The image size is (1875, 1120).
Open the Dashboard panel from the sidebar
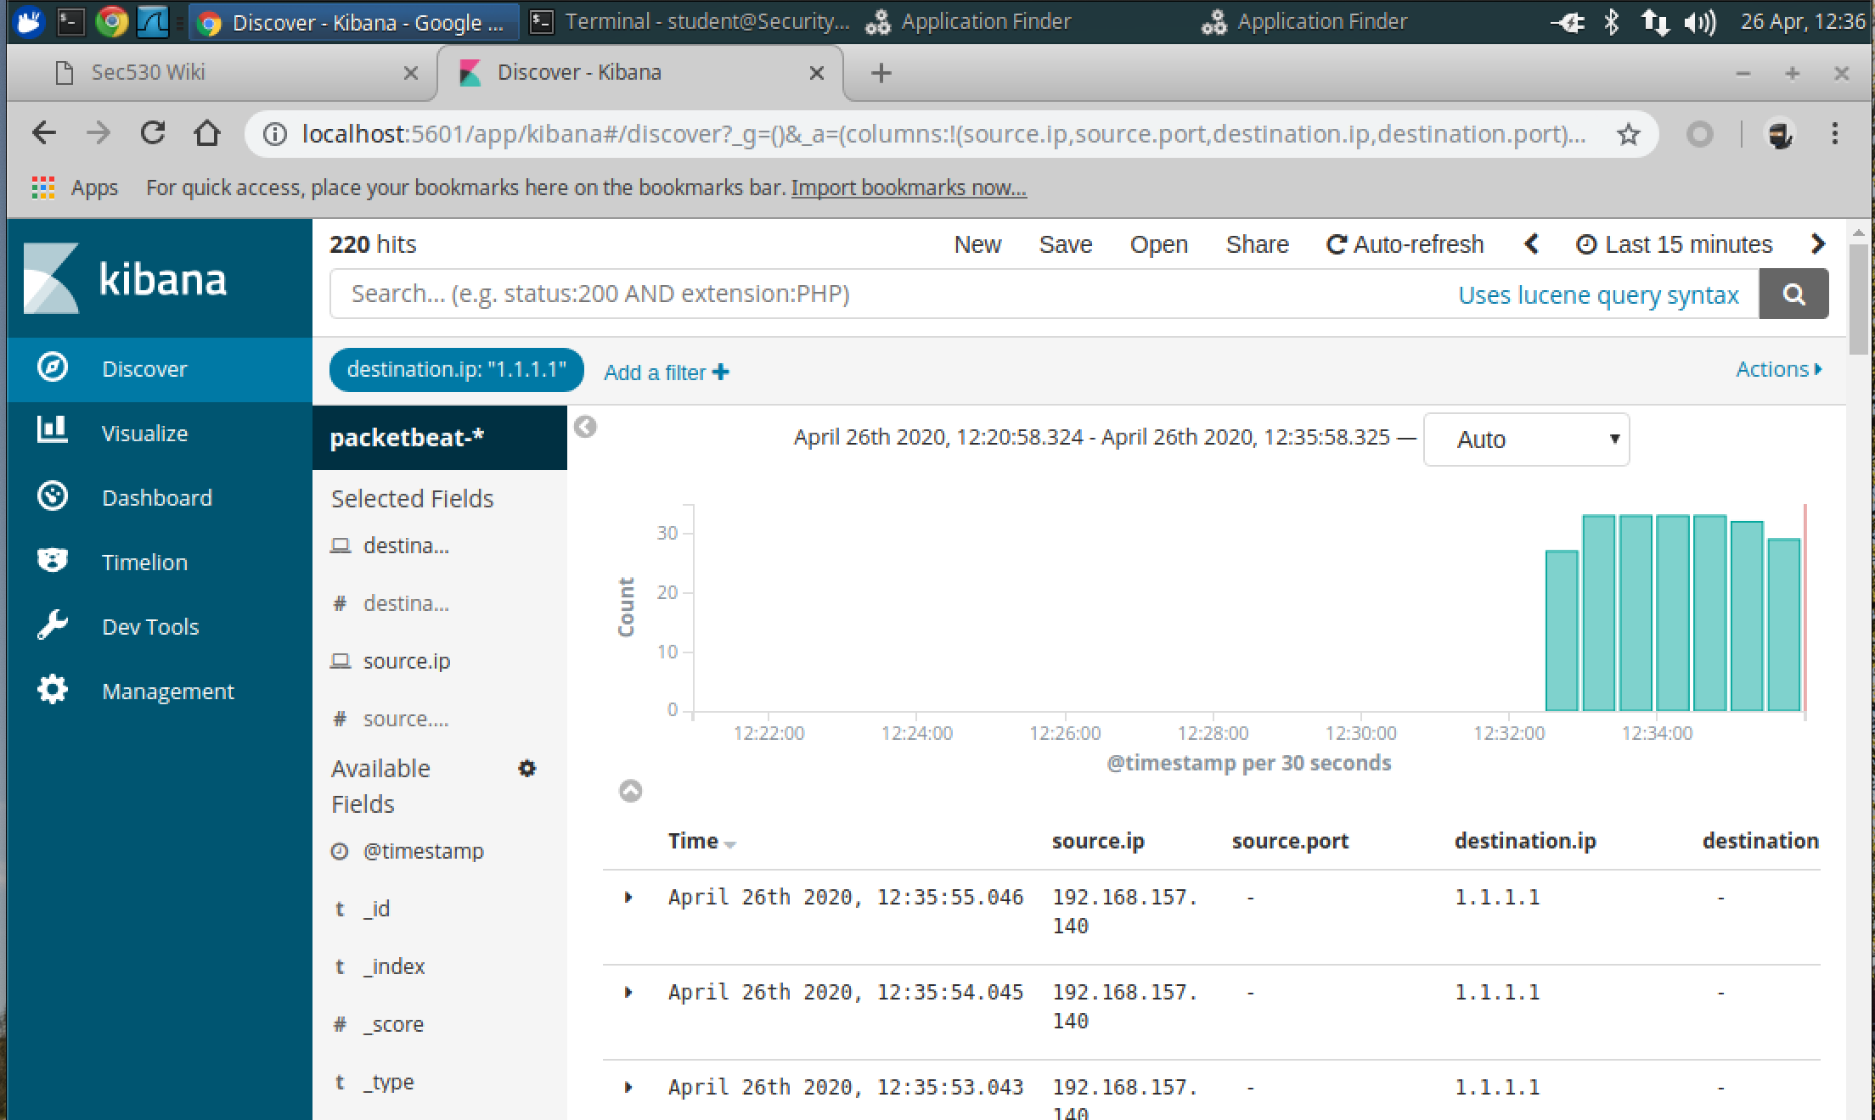53,496
